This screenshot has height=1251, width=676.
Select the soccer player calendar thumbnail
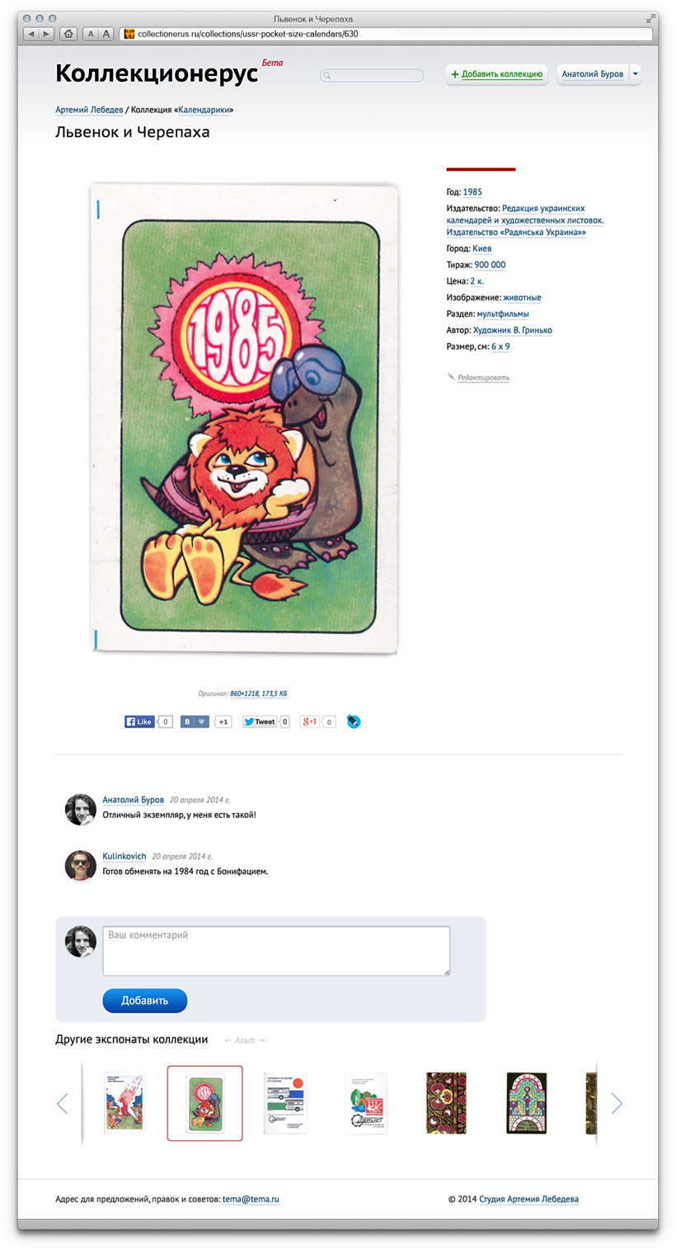tap(124, 1103)
